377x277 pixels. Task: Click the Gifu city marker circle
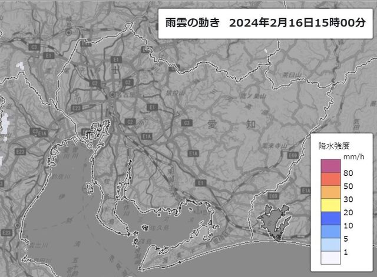point(69,32)
